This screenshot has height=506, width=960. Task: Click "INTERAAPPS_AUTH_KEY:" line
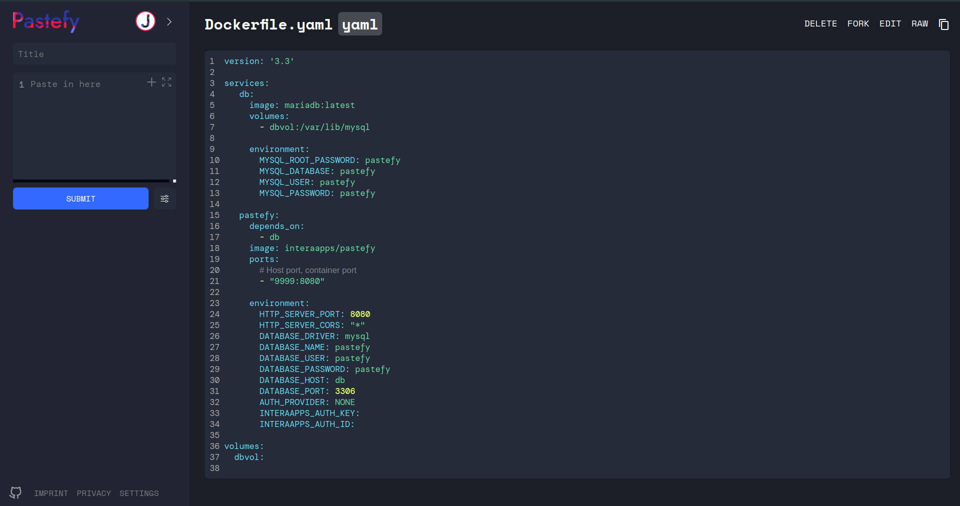click(310, 413)
